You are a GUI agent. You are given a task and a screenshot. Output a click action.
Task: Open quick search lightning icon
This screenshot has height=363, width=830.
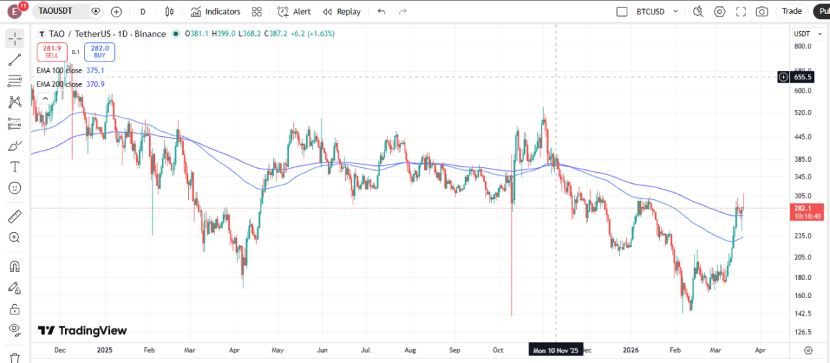pos(698,12)
